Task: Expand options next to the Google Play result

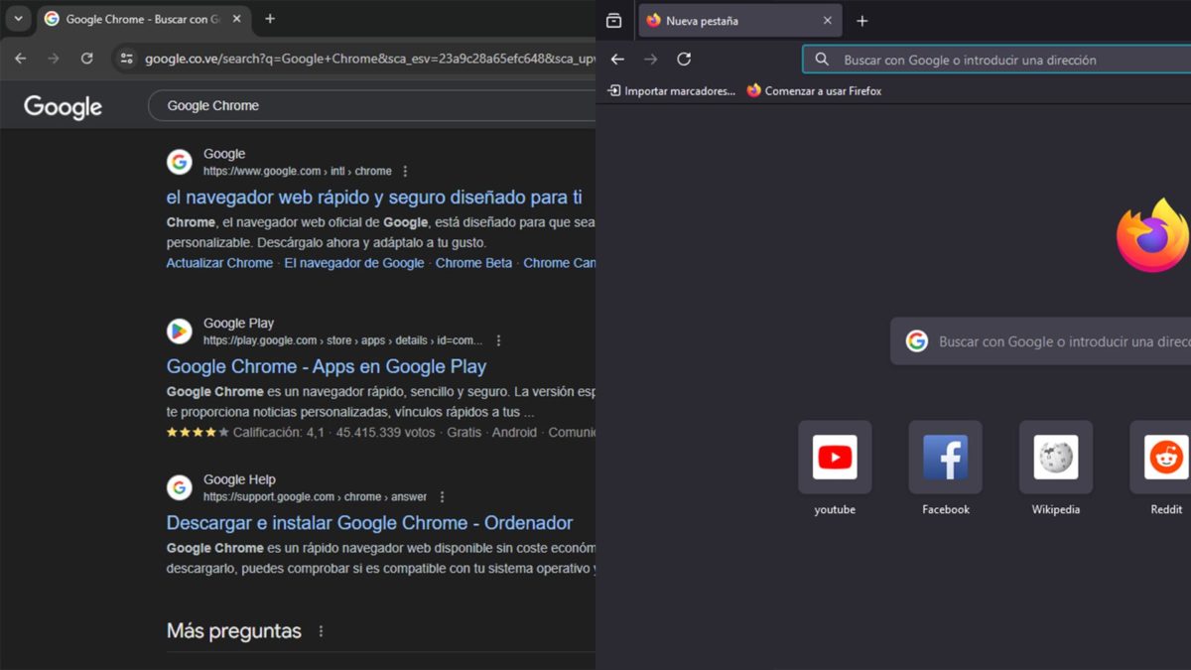Action: [498, 339]
